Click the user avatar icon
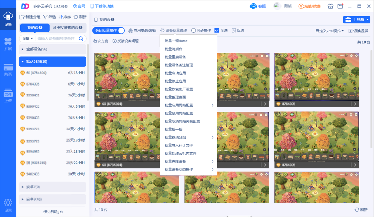This screenshot has width=374, height=217. [x=277, y=6]
